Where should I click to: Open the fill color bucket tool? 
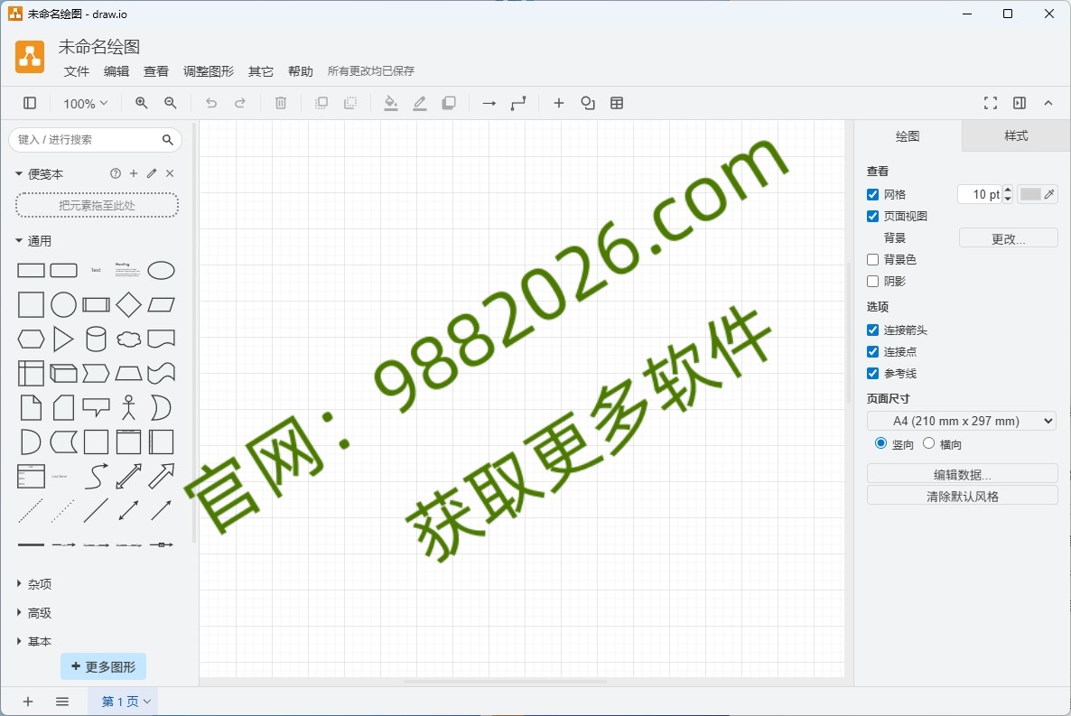click(391, 103)
